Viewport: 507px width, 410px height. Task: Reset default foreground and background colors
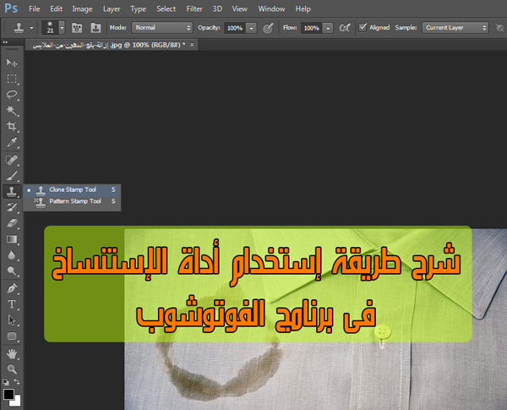pos(6,382)
